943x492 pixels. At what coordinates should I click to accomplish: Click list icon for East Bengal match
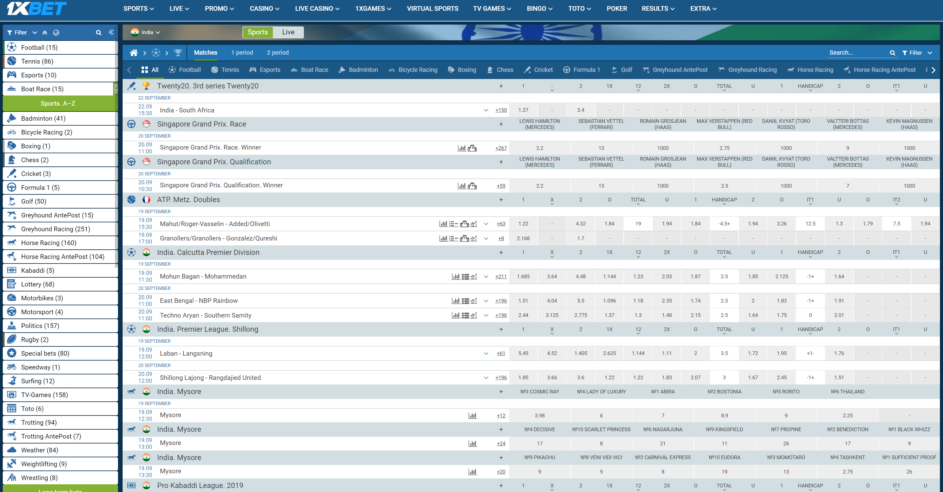(x=465, y=301)
